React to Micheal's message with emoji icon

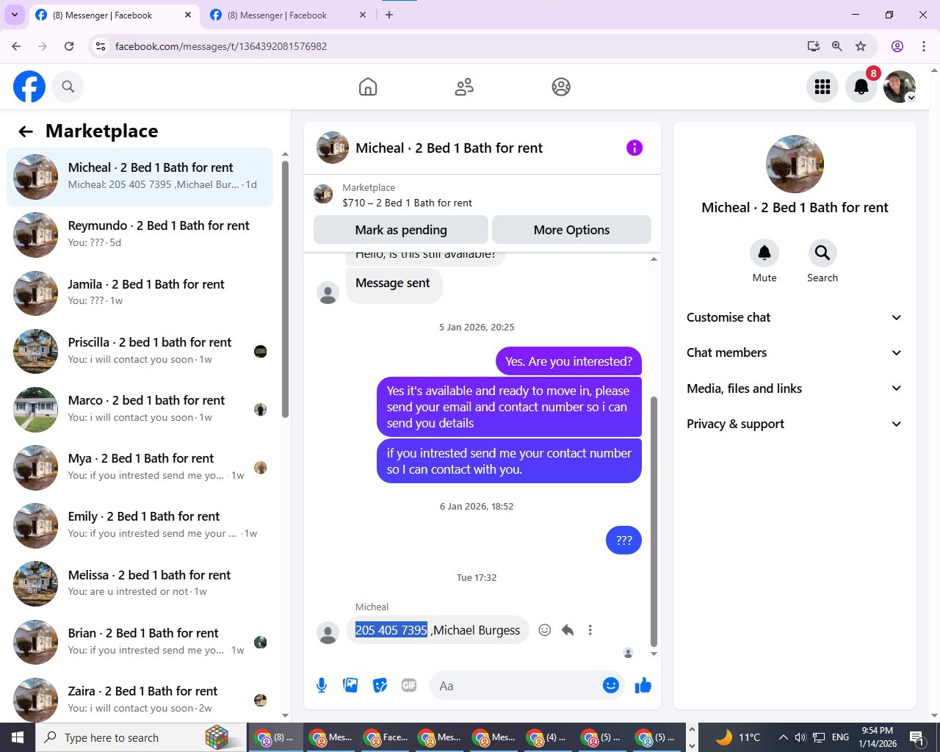(x=545, y=630)
